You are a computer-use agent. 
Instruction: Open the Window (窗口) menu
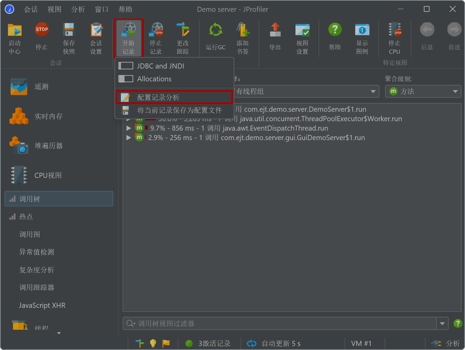(102, 9)
